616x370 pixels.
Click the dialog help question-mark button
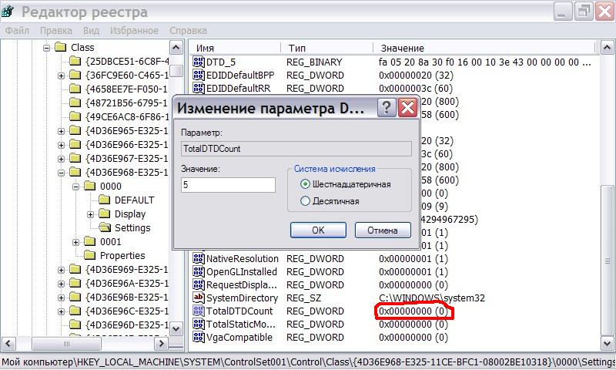click(x=387, y=108)
